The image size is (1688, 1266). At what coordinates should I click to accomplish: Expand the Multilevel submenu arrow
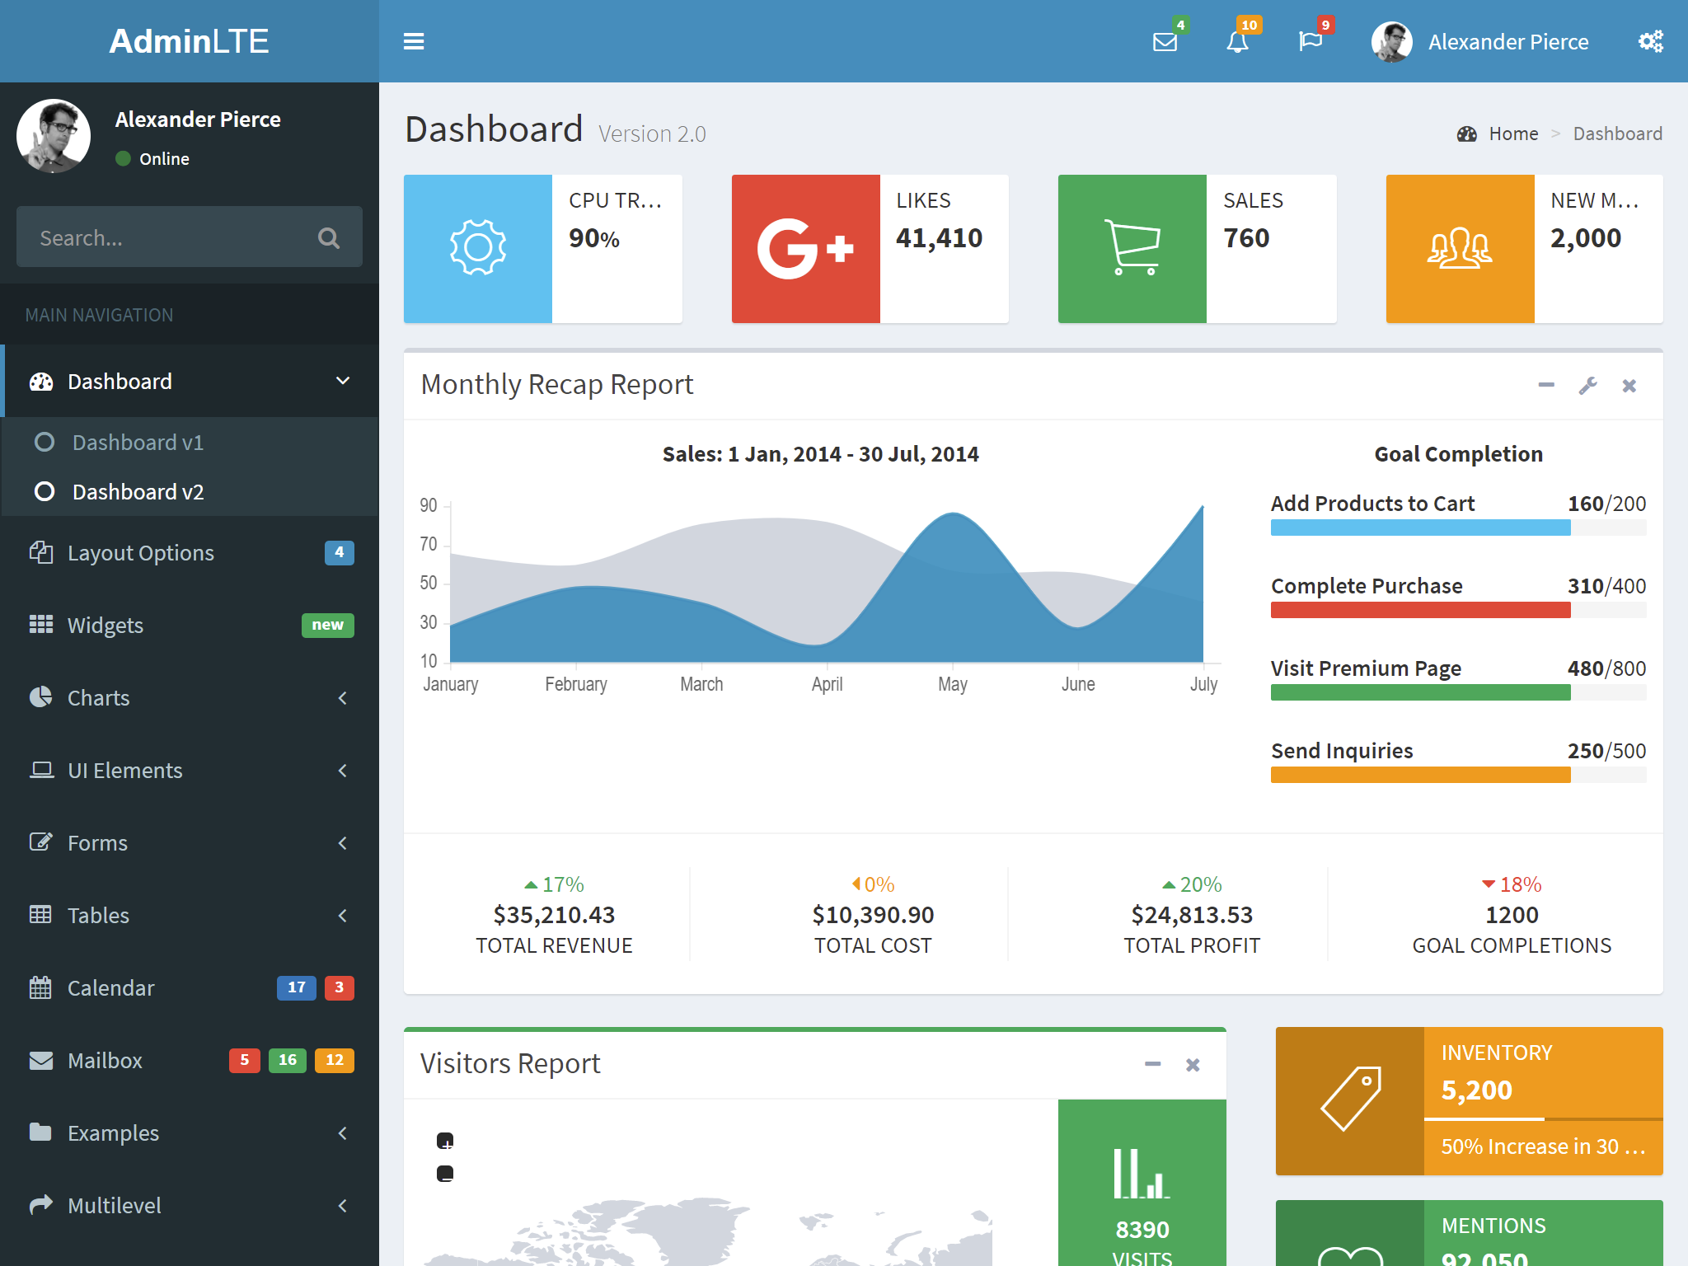pos(343,1205)
